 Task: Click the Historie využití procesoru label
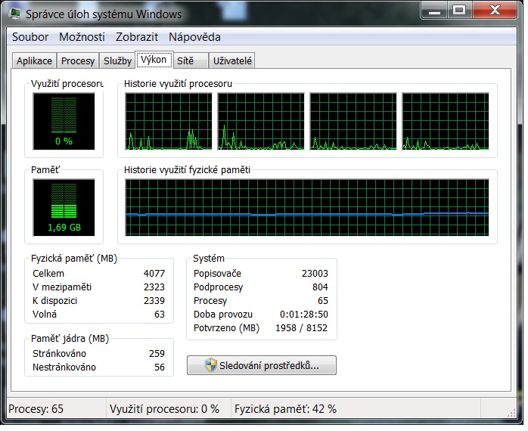pos(178,84)
